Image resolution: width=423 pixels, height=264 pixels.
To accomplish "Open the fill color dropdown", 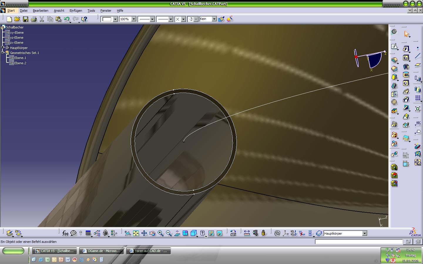I will point(115,19).
